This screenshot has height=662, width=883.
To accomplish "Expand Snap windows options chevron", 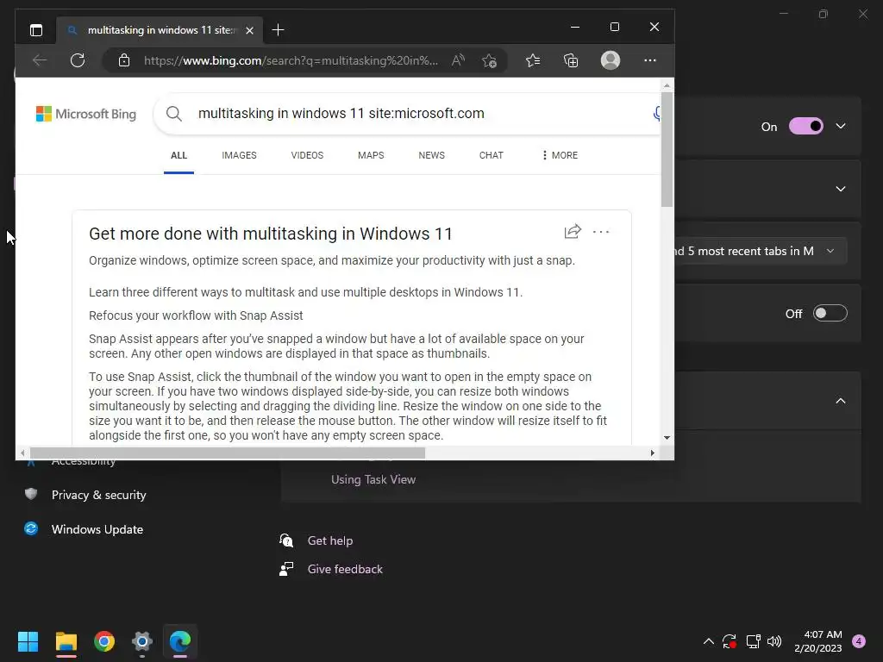I will [841, 126].
